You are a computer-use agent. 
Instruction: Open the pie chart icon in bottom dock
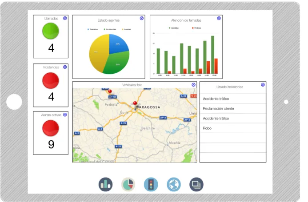[128, 184]
